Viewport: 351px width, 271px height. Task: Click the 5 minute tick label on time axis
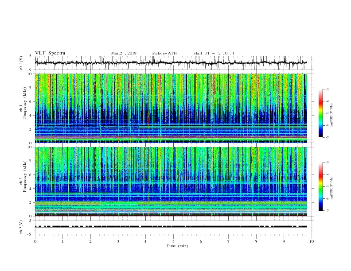[x=173, y=241]
